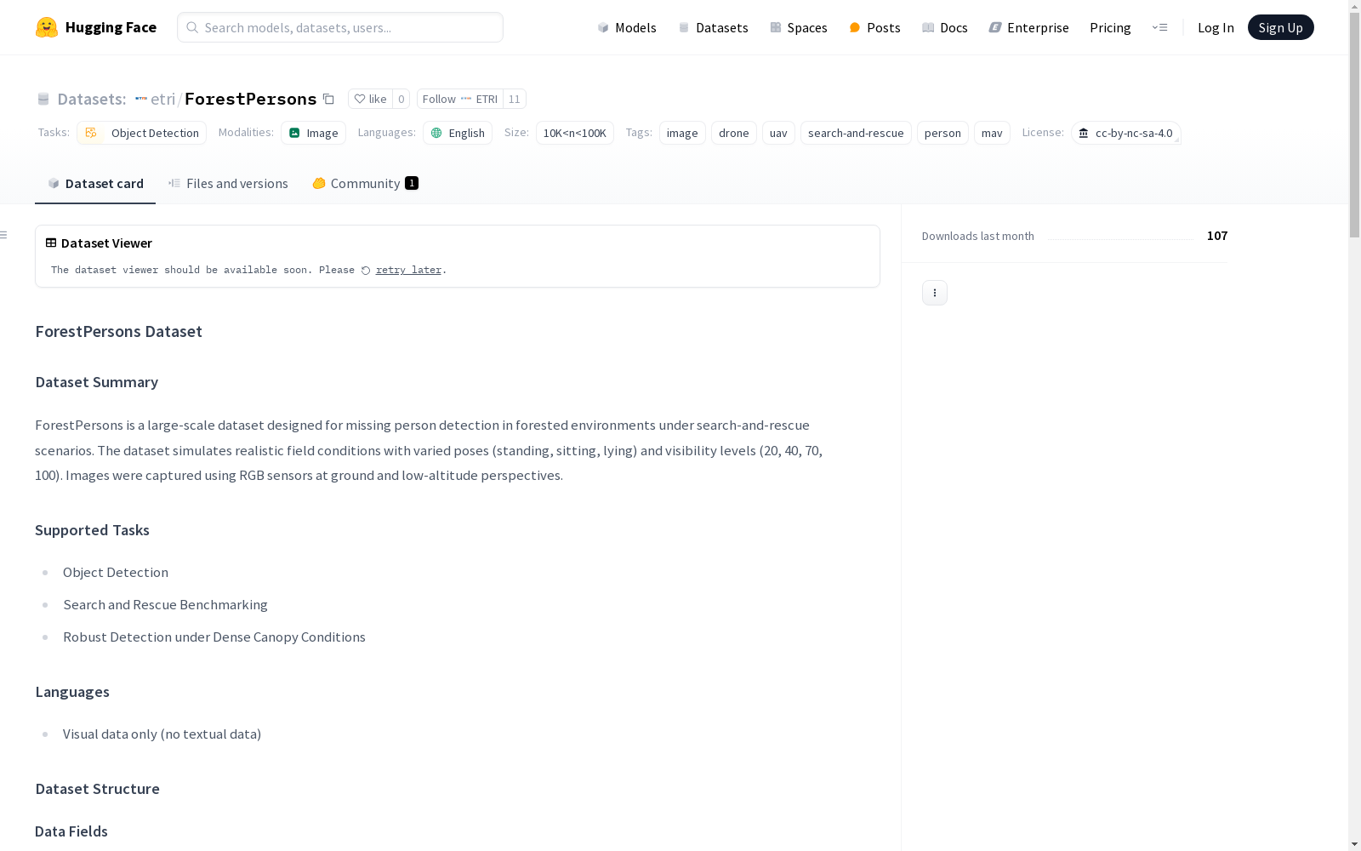Click Robust Detection under Dense Canopy Conditions

[214, 637]
